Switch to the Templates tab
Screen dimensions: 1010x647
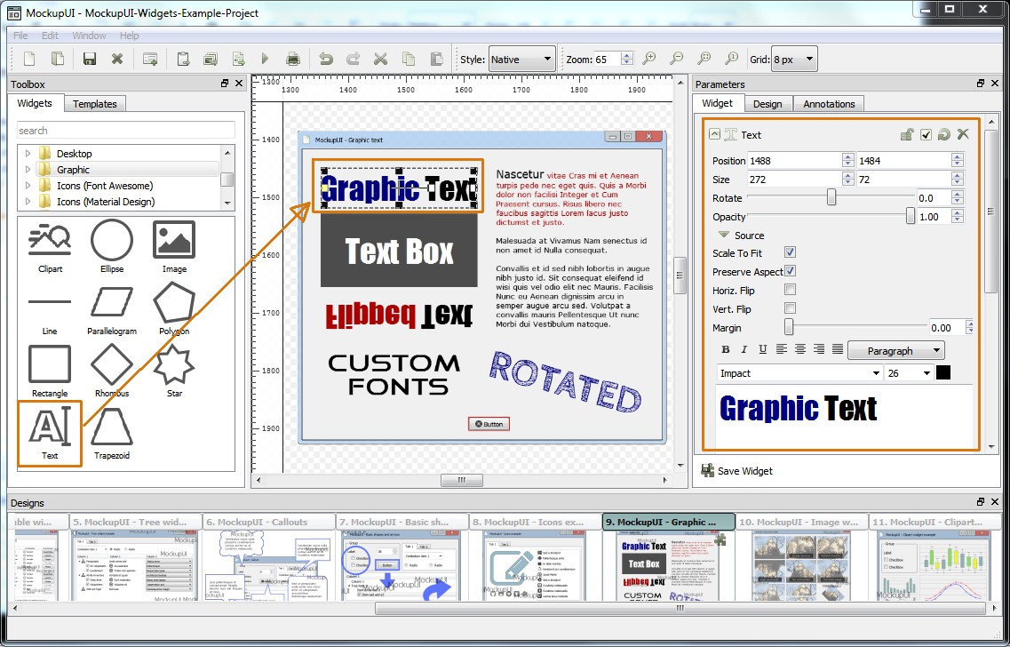[x=95, y=104]
